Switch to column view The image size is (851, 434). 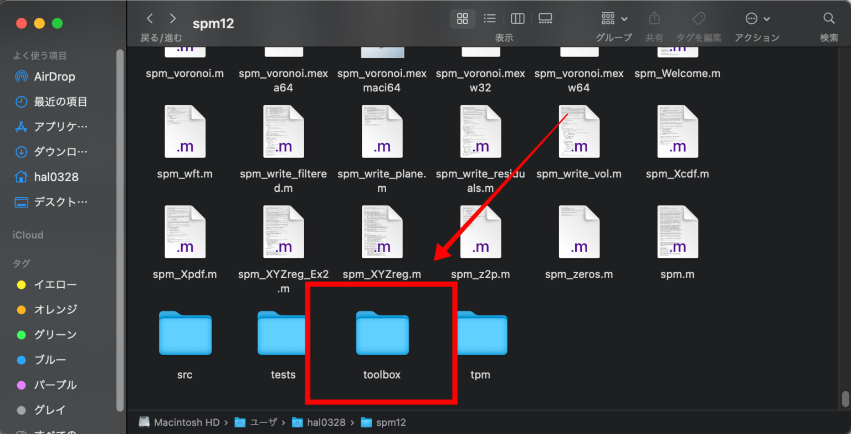click(x=517, y=18)
